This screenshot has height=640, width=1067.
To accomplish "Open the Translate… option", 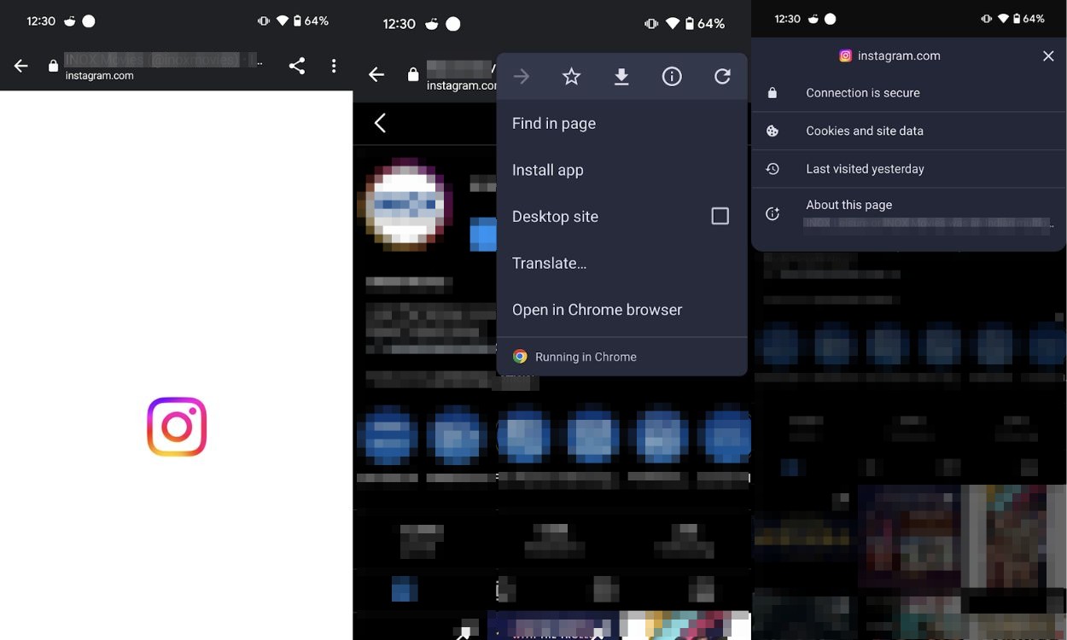I will [549, 263].
